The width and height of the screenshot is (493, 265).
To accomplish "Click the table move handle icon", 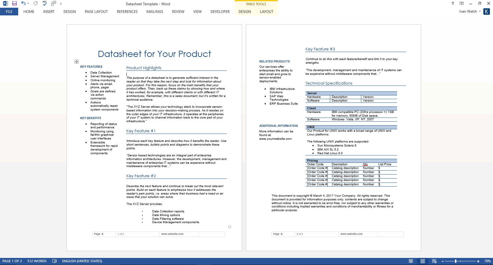I will click(76, 62).
